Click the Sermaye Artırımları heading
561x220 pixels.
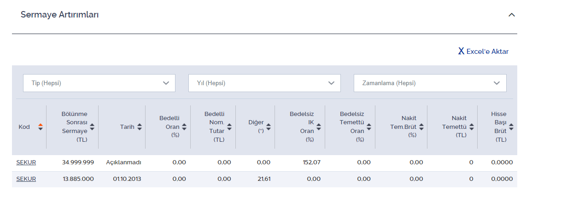60,15
